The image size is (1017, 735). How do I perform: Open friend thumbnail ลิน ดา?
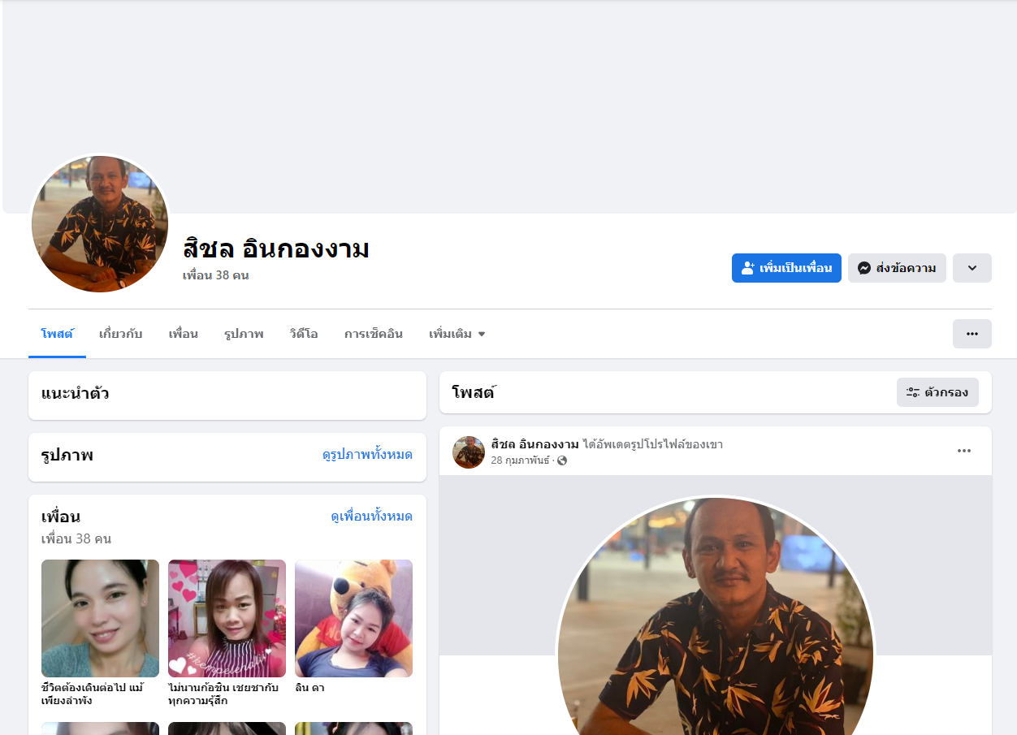pos(353,618)
